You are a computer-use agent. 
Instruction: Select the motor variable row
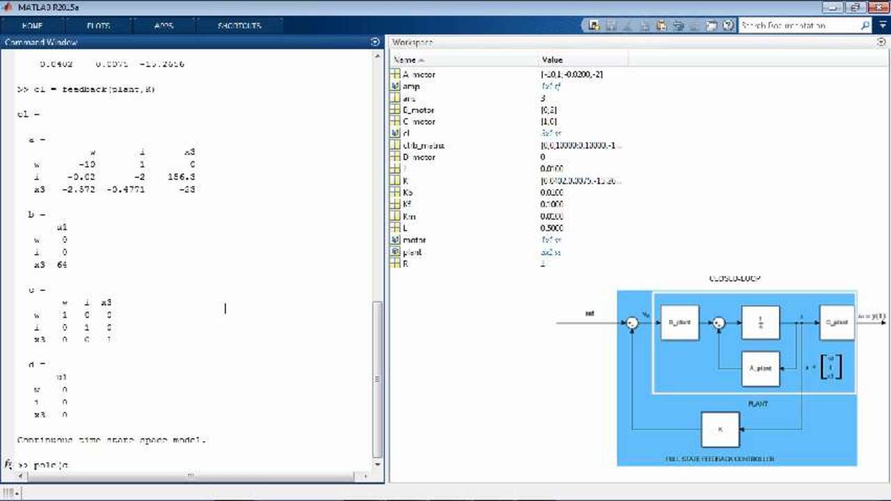click(x=414, y=240)
